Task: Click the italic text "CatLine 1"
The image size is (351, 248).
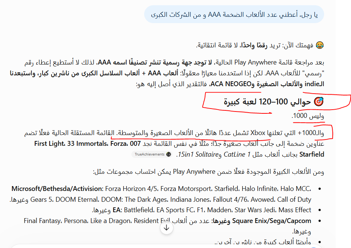Action: [x=237, y=154]
